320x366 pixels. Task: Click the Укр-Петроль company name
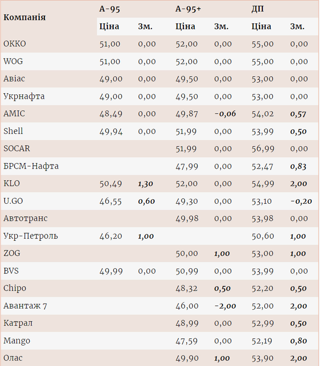point(30,236)
